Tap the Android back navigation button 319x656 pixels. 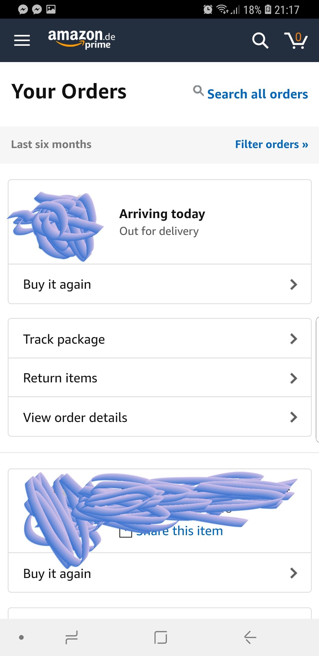point(250,637)
